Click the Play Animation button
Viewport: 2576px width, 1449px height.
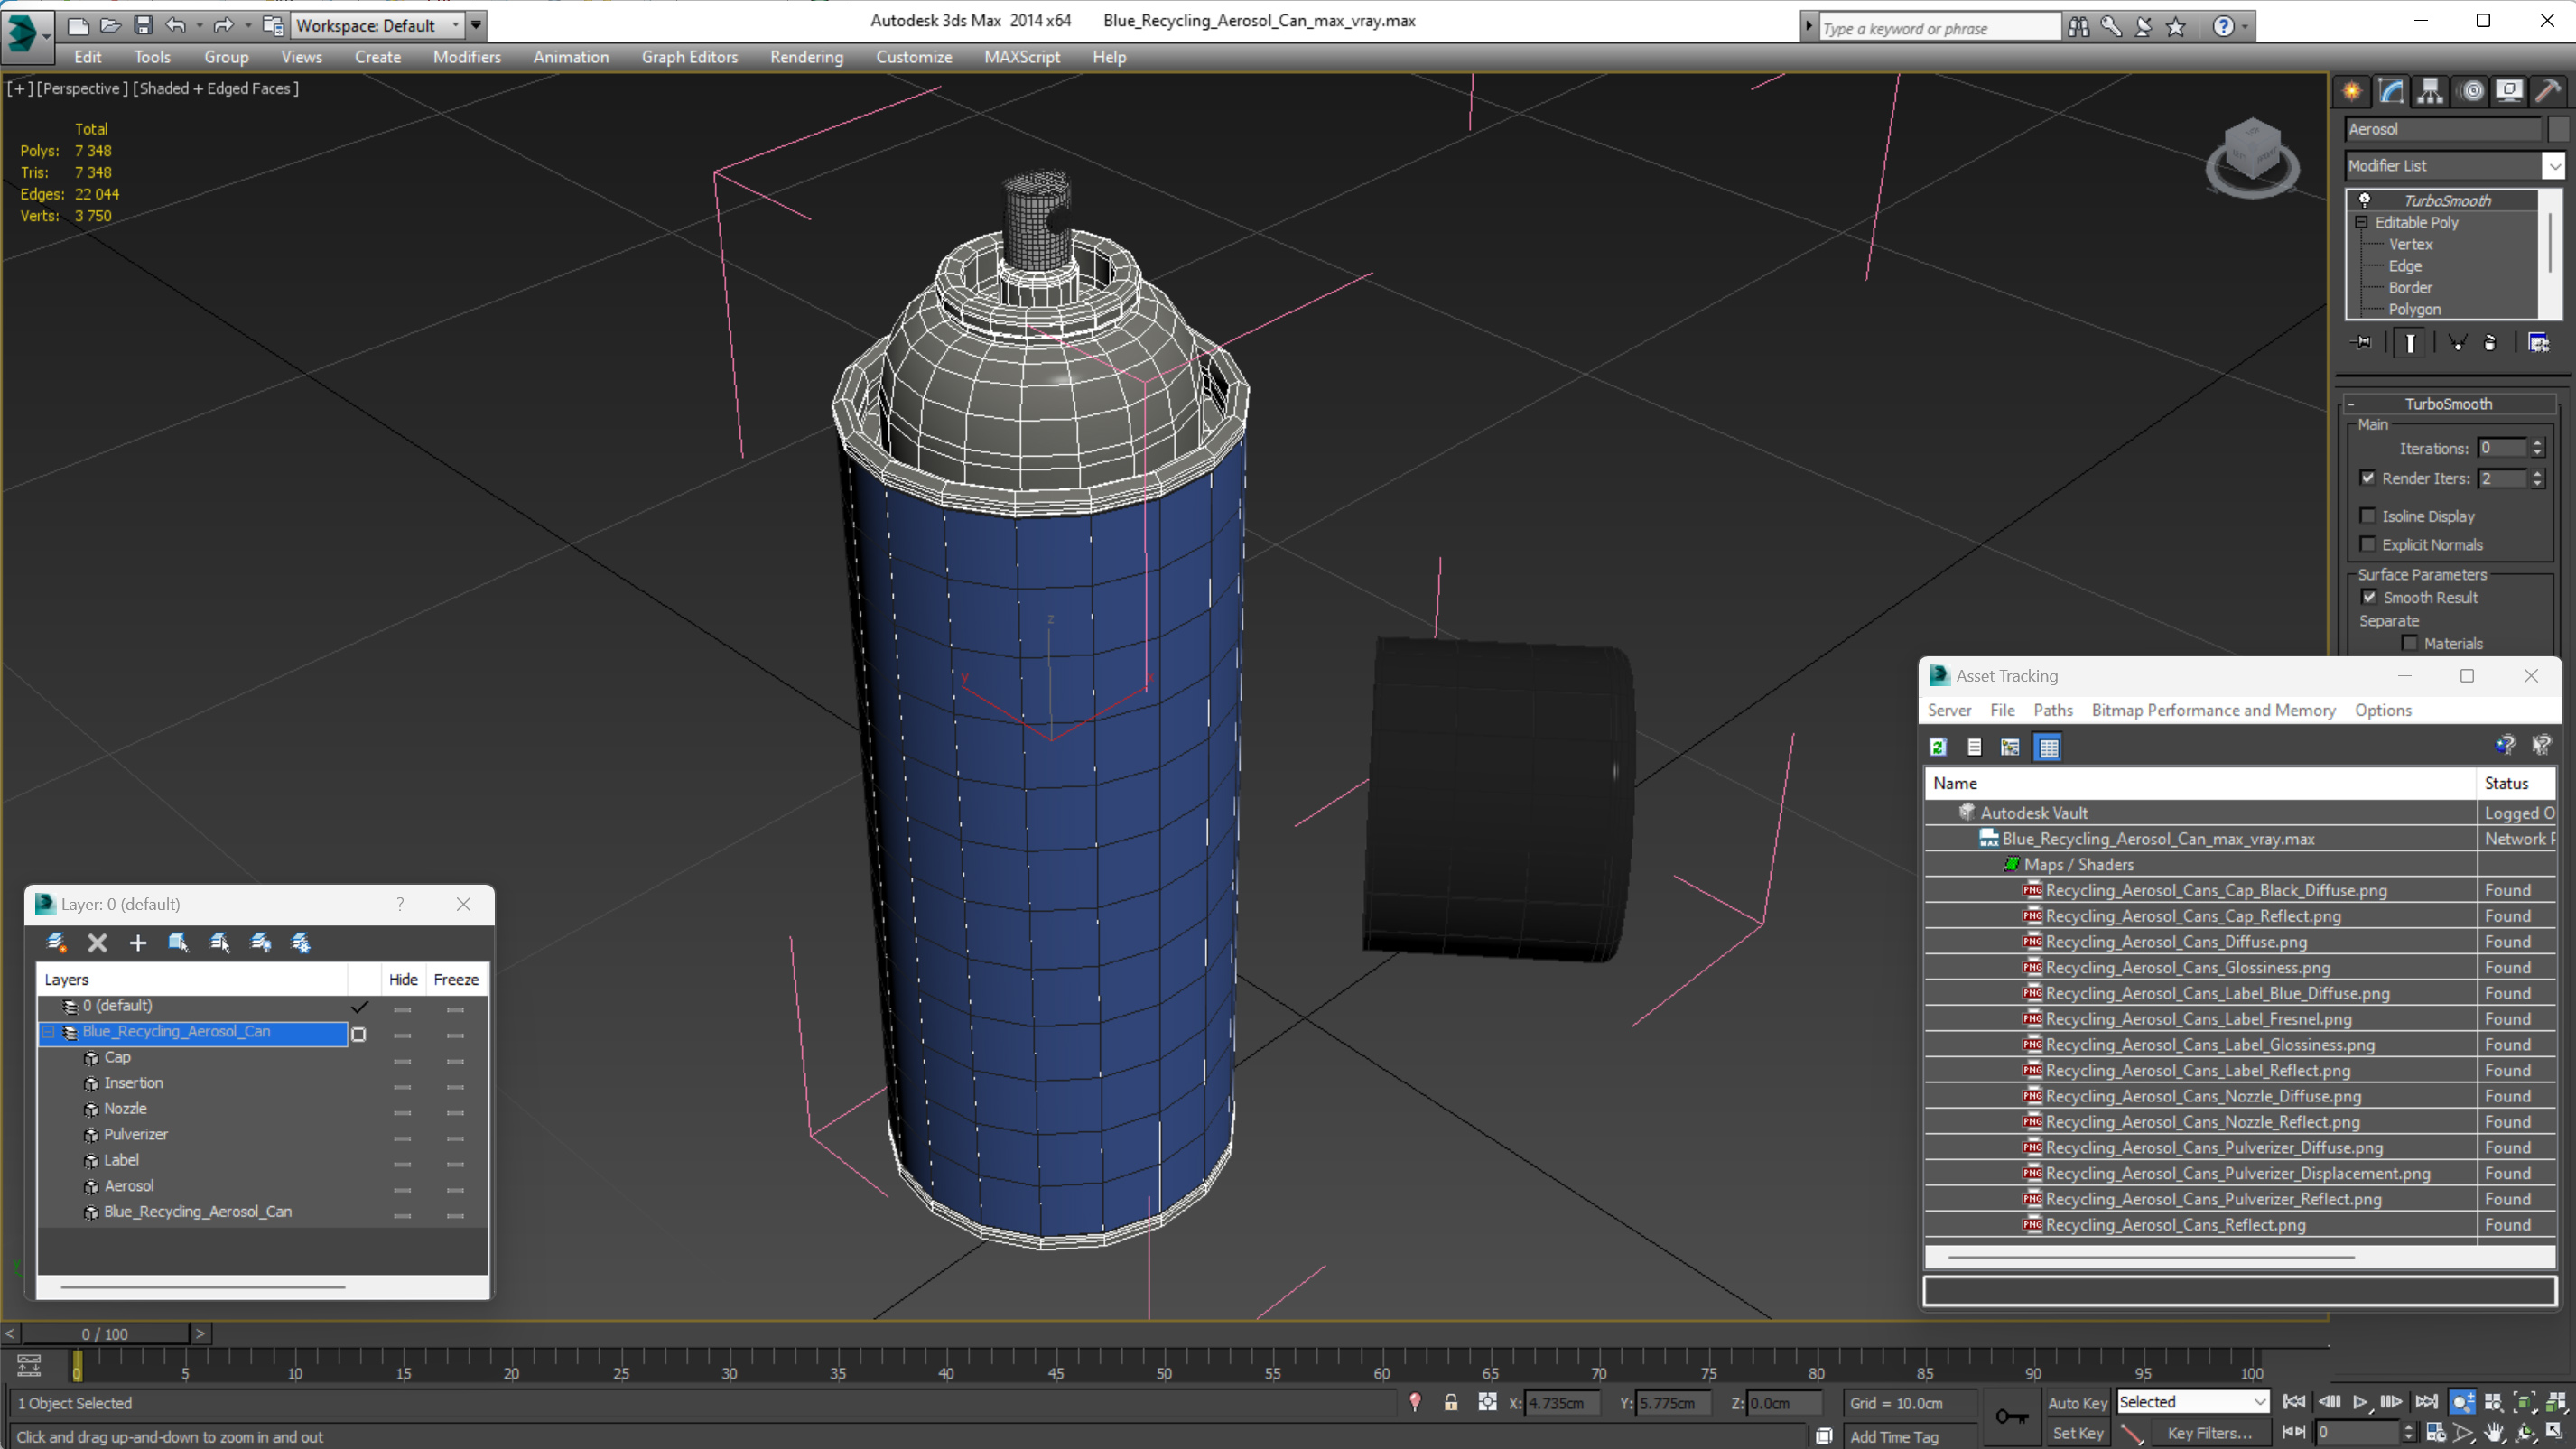click(2360, 1402)
